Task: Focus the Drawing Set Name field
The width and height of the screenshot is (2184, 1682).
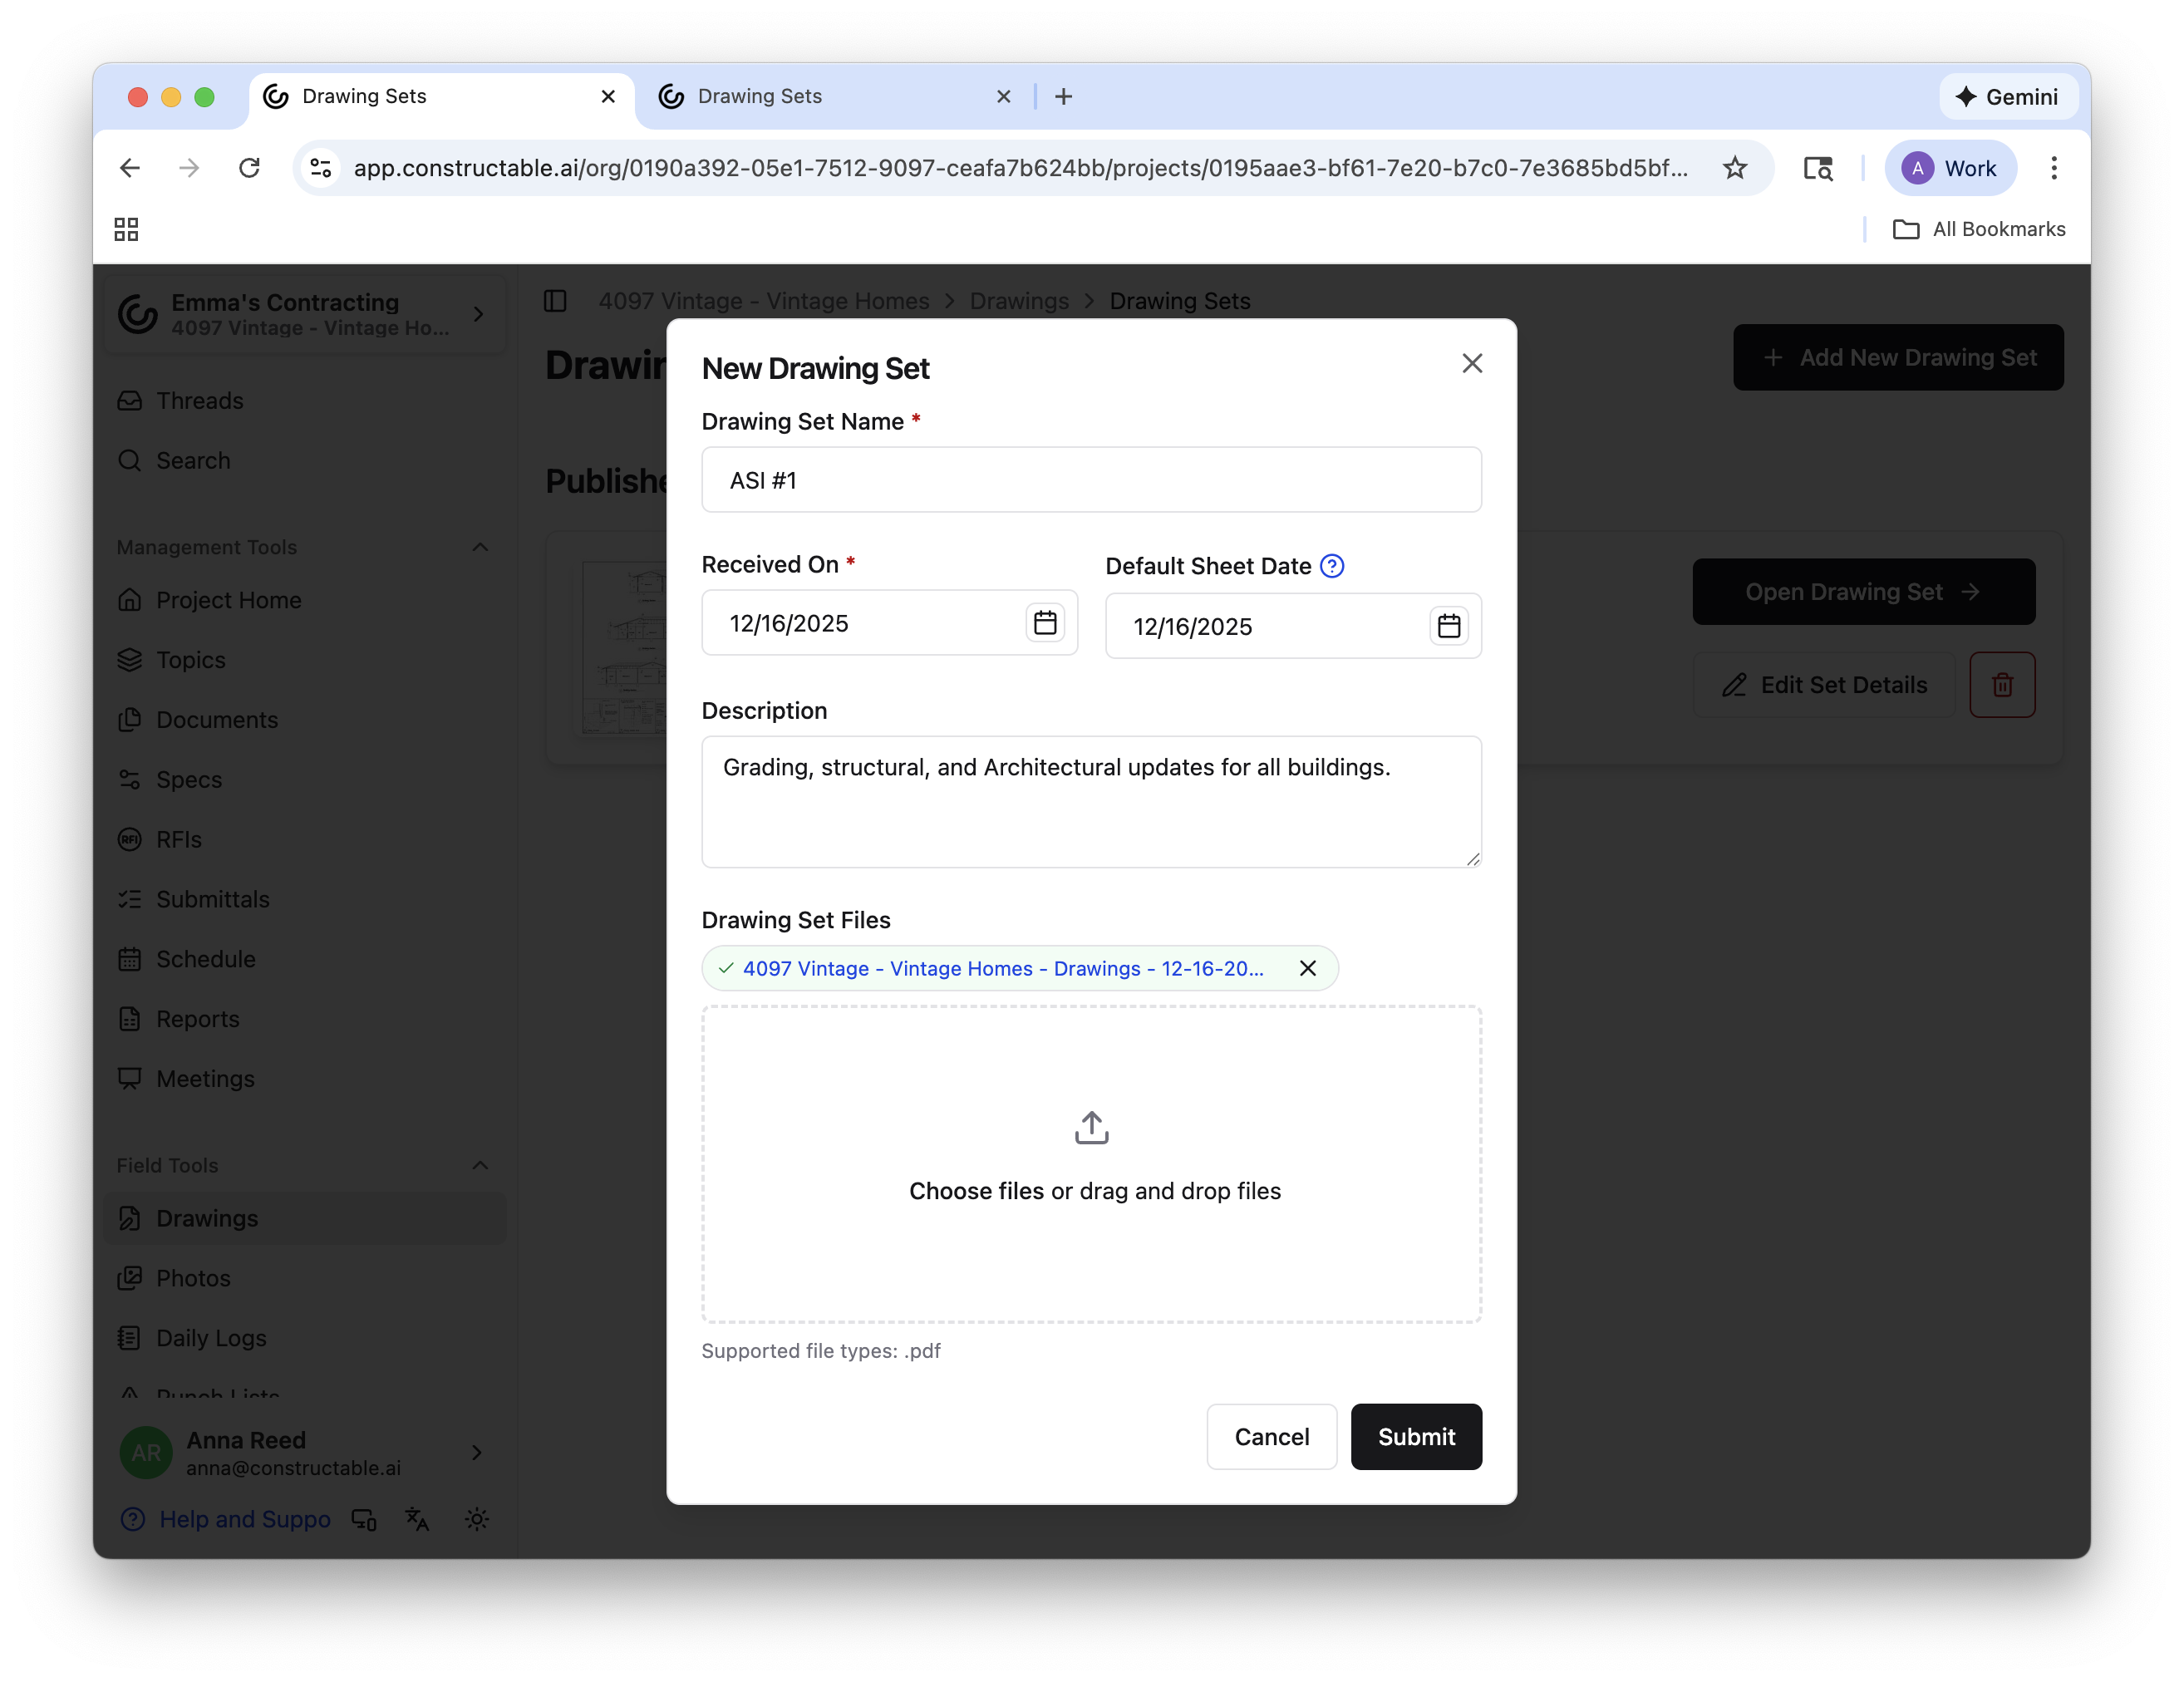Action: [x=1091, y=480]
